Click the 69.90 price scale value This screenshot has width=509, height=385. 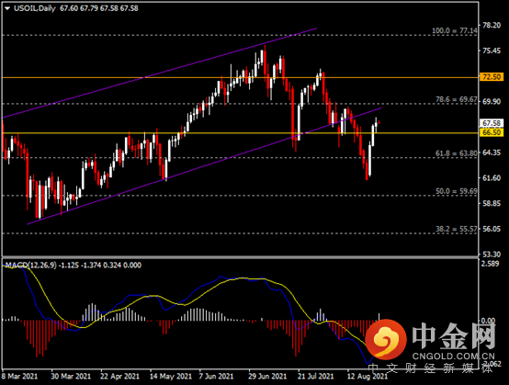tap(492, 102)
